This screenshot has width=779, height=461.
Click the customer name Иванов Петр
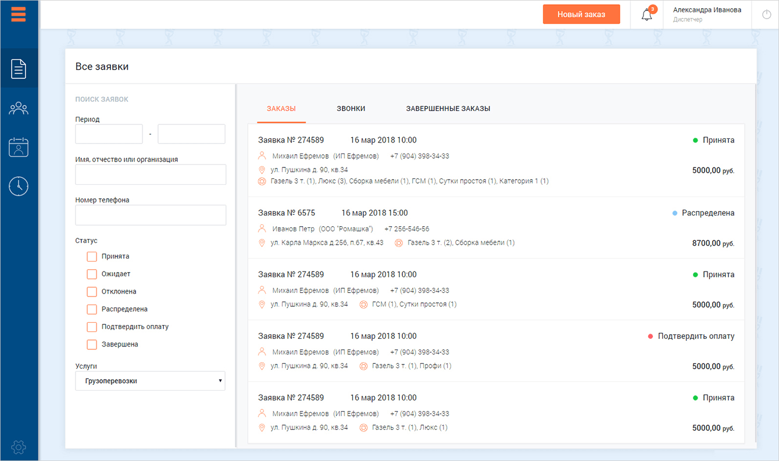click(x=294, y=229)
